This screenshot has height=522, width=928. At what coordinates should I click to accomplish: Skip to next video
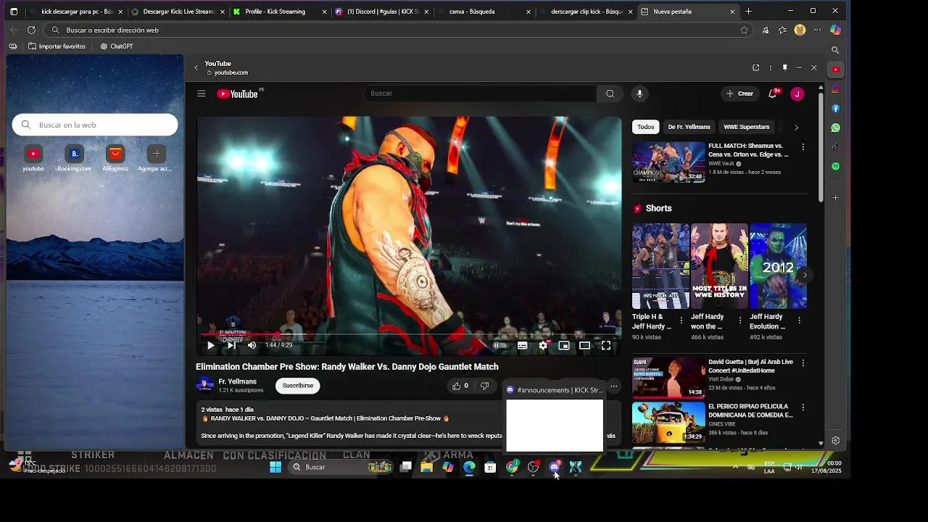pos(231,346)
